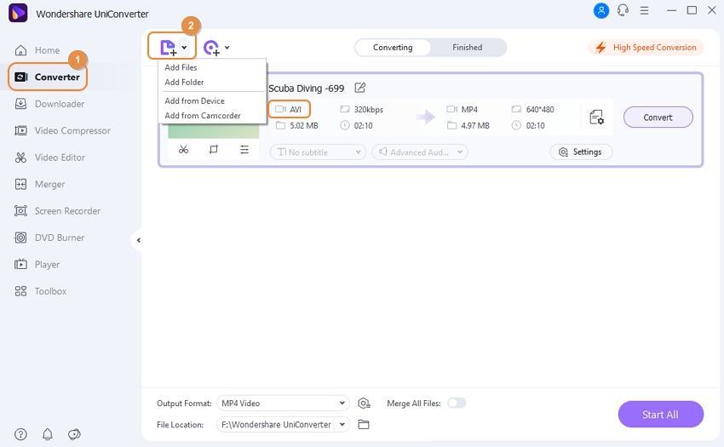Edit the Scuba Diving -699 file name
The width and height of the screenshot is (724, 447).
tap(360, 88)
